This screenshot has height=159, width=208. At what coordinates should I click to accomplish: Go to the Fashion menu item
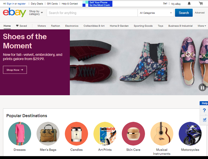55,26
